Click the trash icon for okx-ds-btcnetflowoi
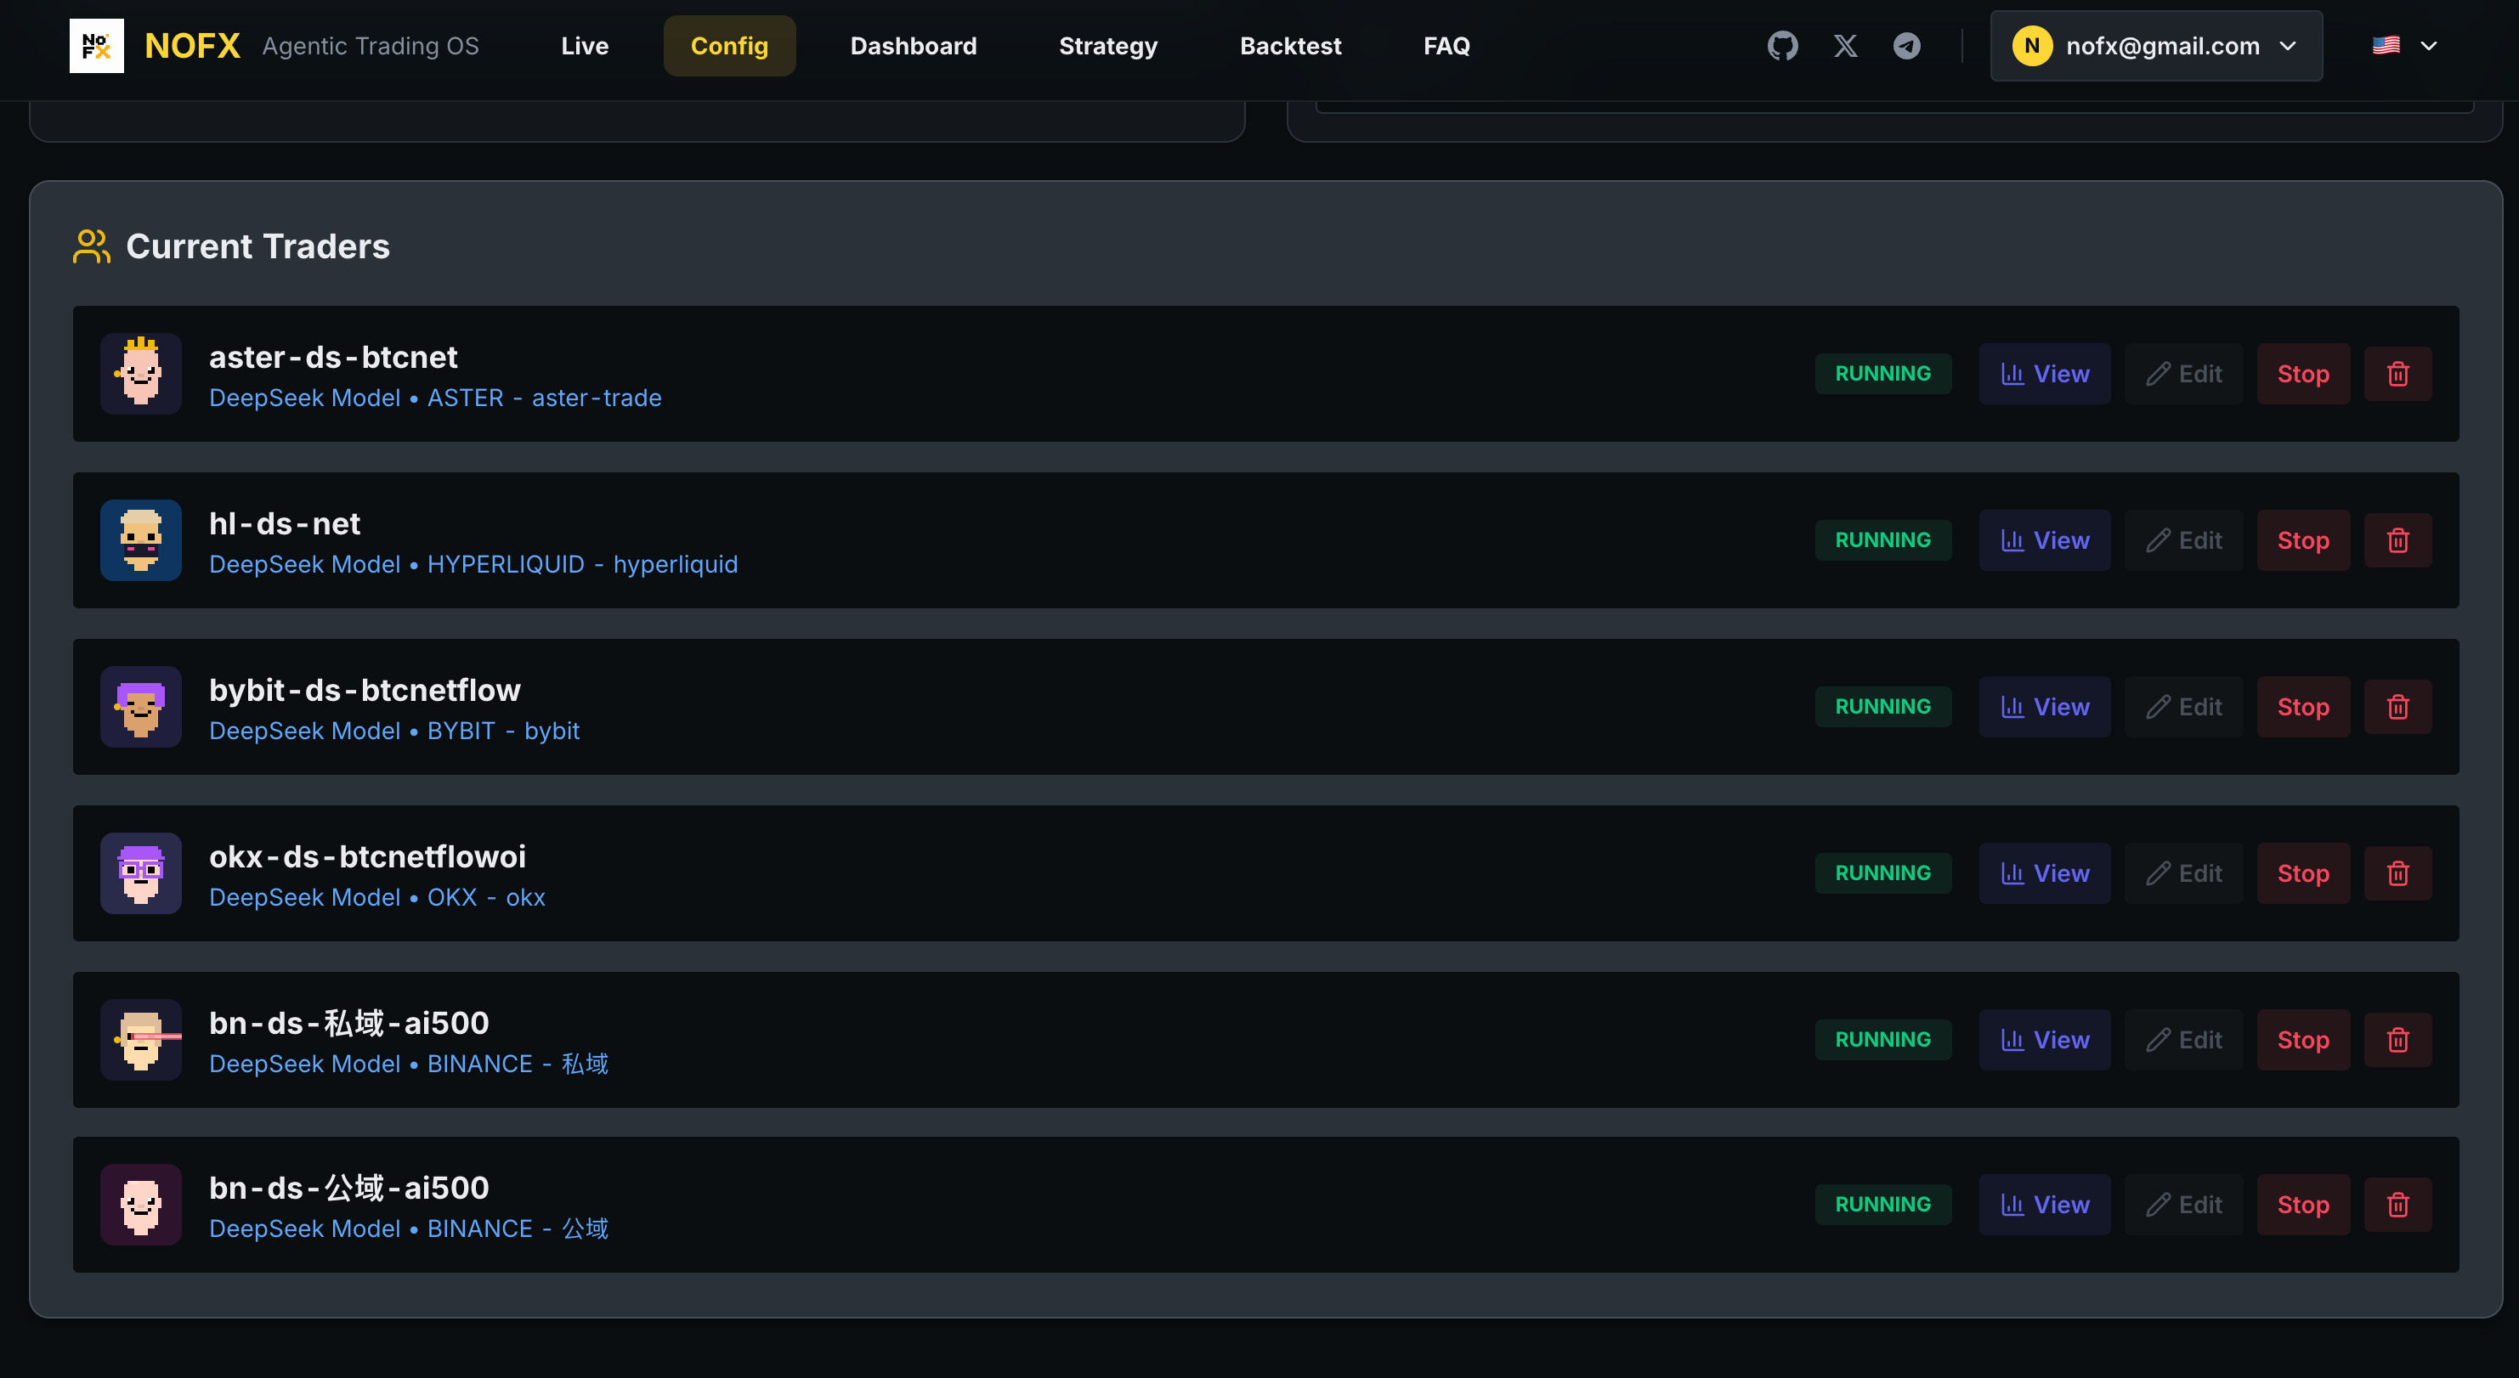The height and width of the screenshot is (1378, 2519). (2397, 873)
